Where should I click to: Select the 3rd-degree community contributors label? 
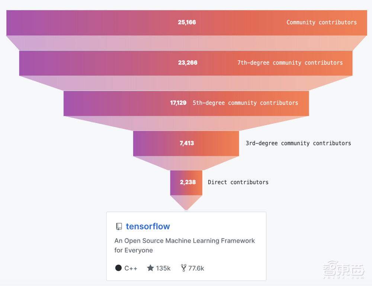pos(298,143)
